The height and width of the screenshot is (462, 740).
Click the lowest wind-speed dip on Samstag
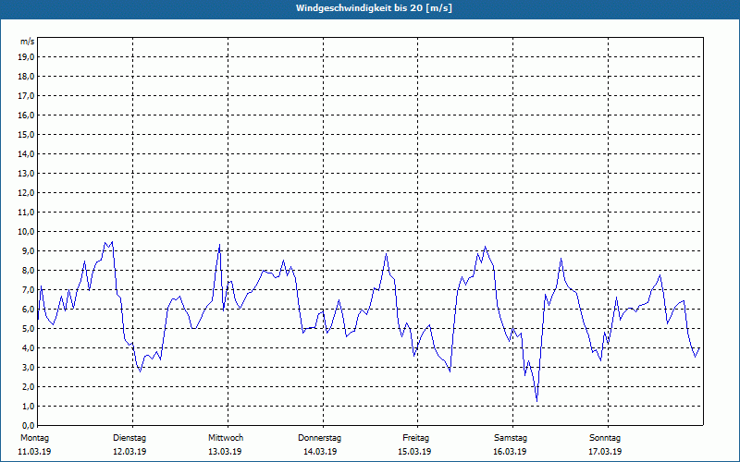pyautogui.click(x=537, y=401)
